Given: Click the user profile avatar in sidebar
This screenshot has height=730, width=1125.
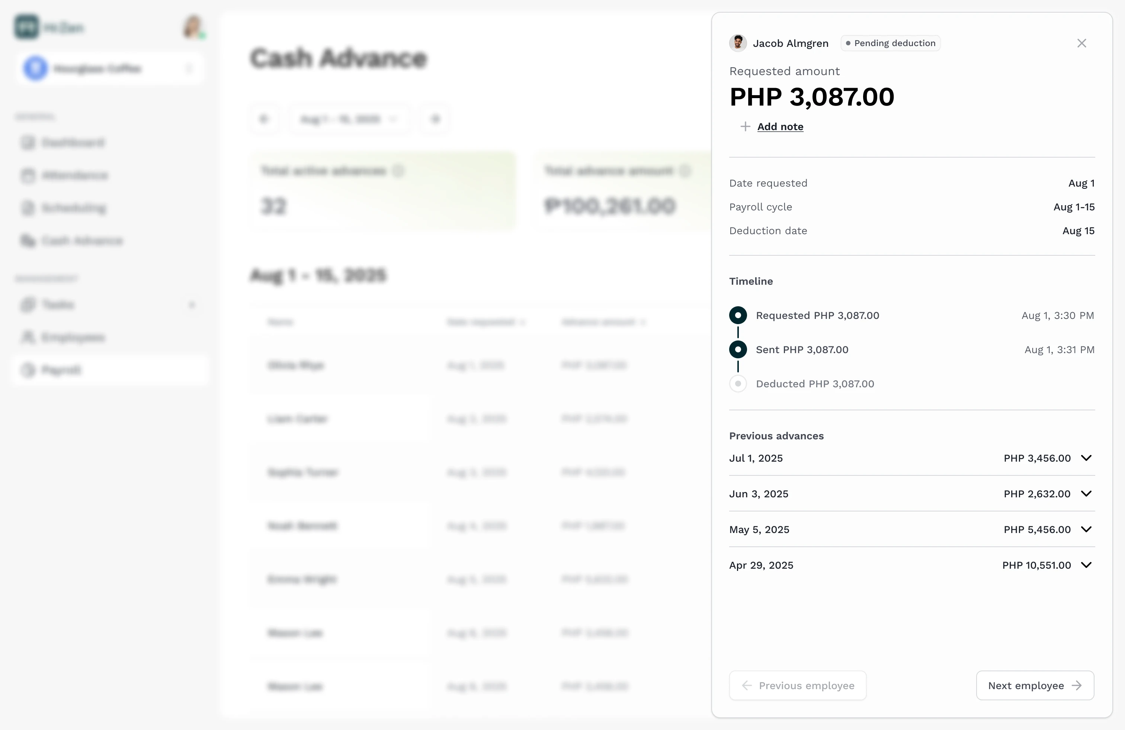Looking at the screenshot, I should (x=193, y=28).
